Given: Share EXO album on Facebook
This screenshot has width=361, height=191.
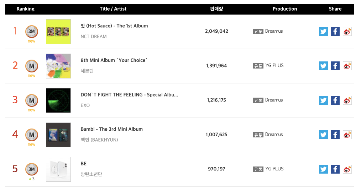Looking at the screenshot, I should pyautogui.click(x=335, y=100).
